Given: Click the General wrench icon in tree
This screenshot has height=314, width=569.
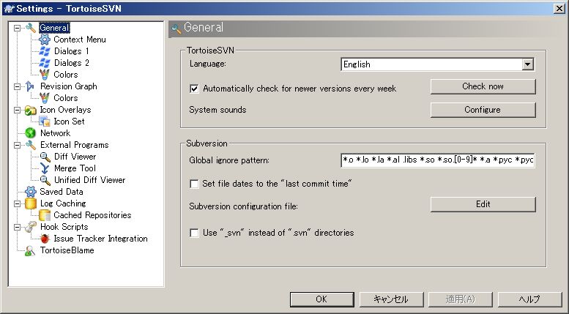Looking at the screenshot, I should pos(31,28).
